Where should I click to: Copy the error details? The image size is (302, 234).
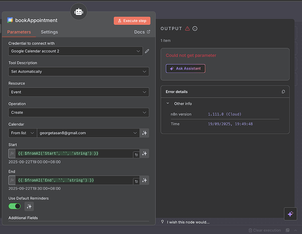283,92
